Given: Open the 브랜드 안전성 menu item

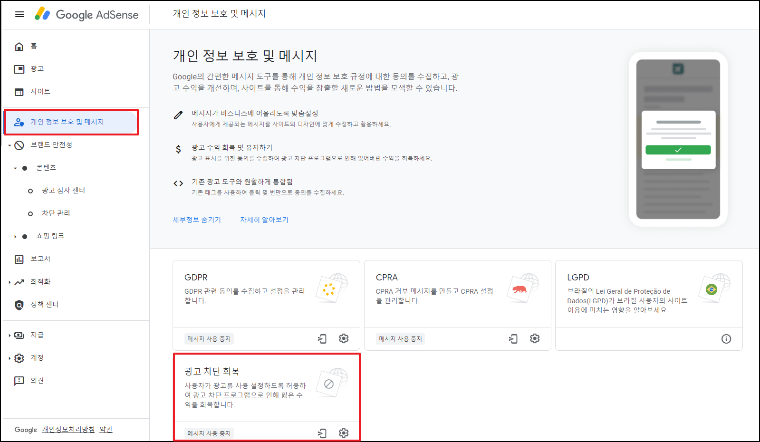Looking at the screenshot, I should click(x=51, y=145).
